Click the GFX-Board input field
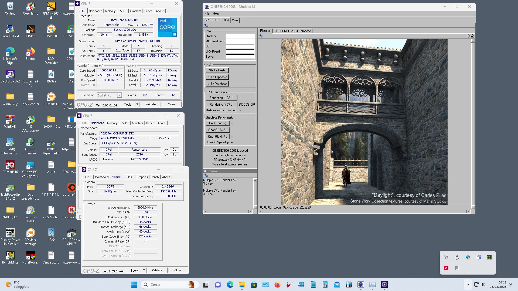The height and width of the screenshot is (291, 518). pyautogui.click(x=240, y=51)
